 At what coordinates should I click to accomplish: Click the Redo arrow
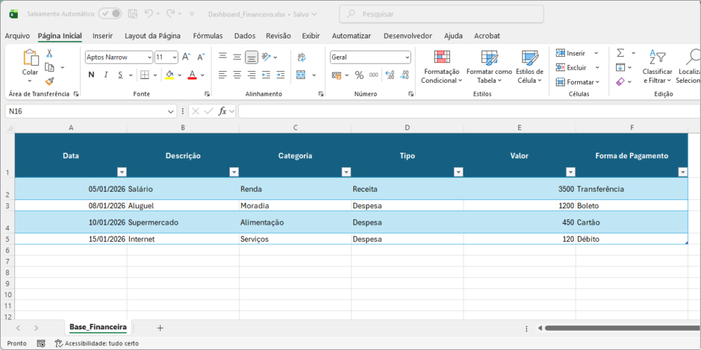[170, 14]
